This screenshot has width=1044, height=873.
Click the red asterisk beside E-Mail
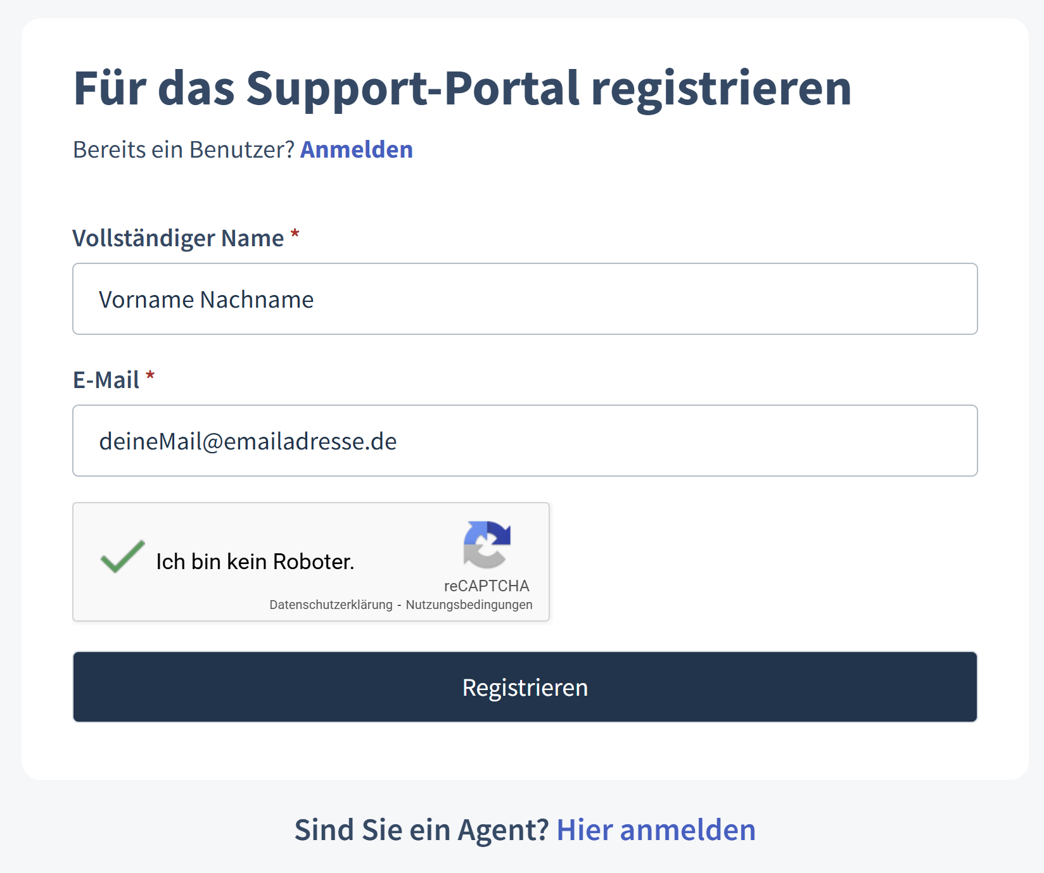coord(150,376)
